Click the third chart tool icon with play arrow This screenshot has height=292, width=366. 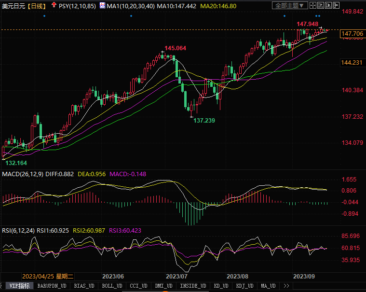pyautogui.click(x=329, y=6)
